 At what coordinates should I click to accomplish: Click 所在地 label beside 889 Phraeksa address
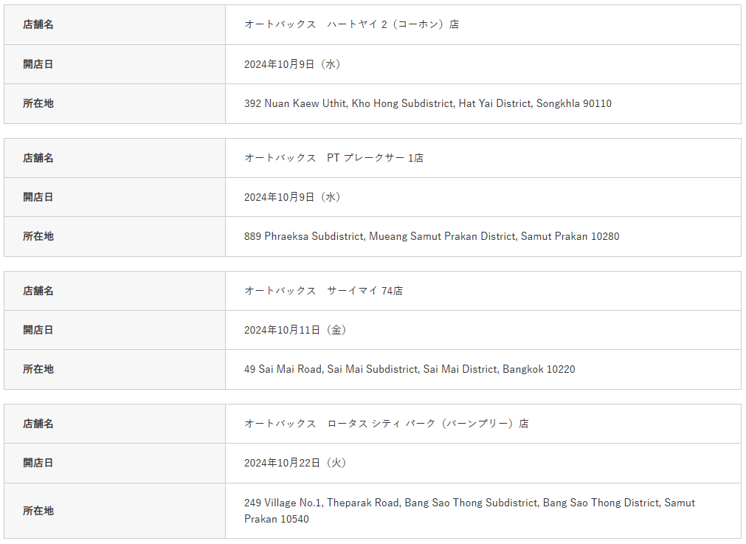pyautogui.click(x=38, y=237)
